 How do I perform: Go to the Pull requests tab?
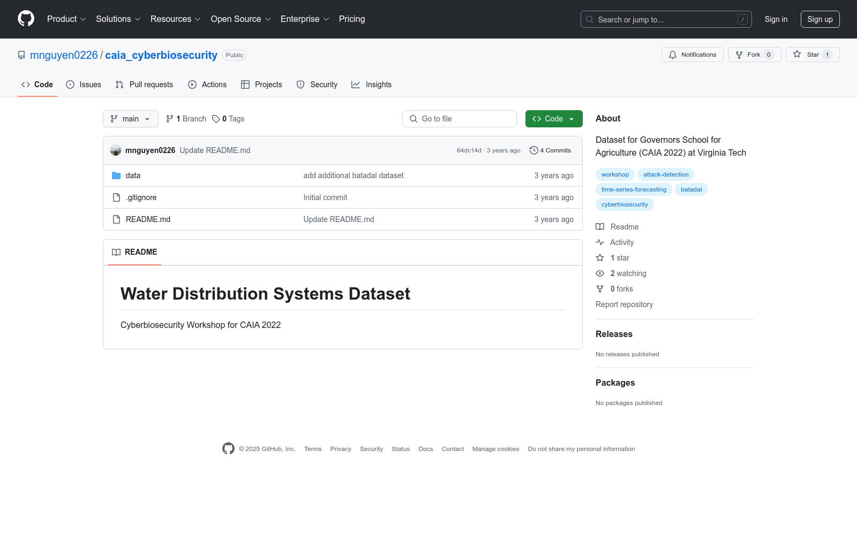coord(144,85)
